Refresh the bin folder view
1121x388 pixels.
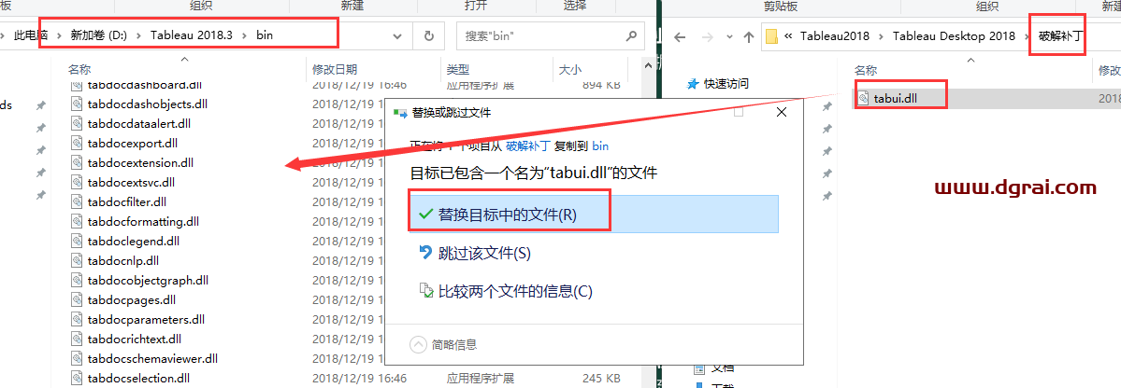(429, 35)
